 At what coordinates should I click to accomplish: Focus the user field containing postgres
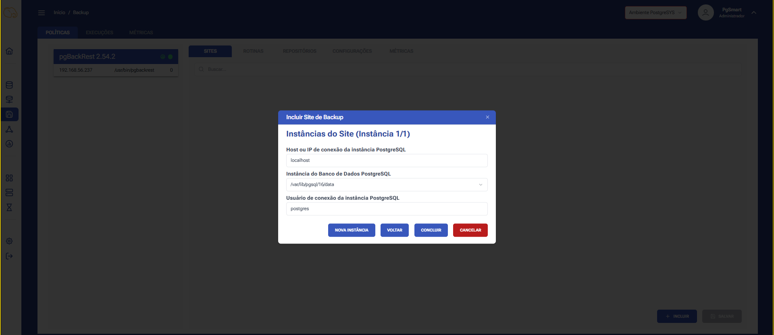387,209
